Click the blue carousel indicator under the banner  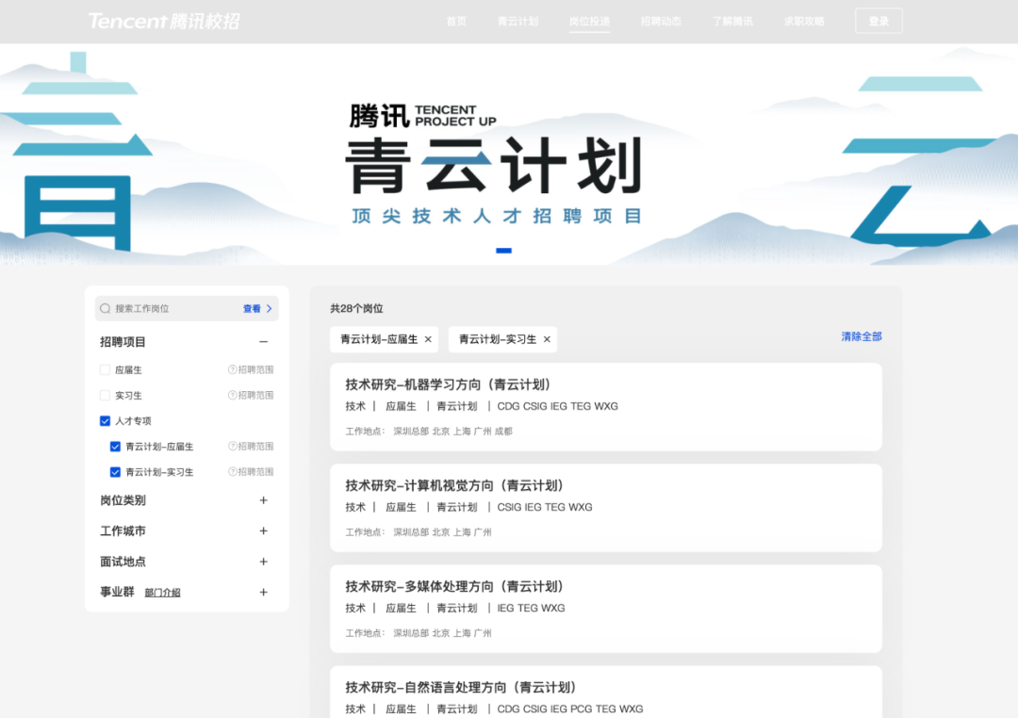[503, 251]
